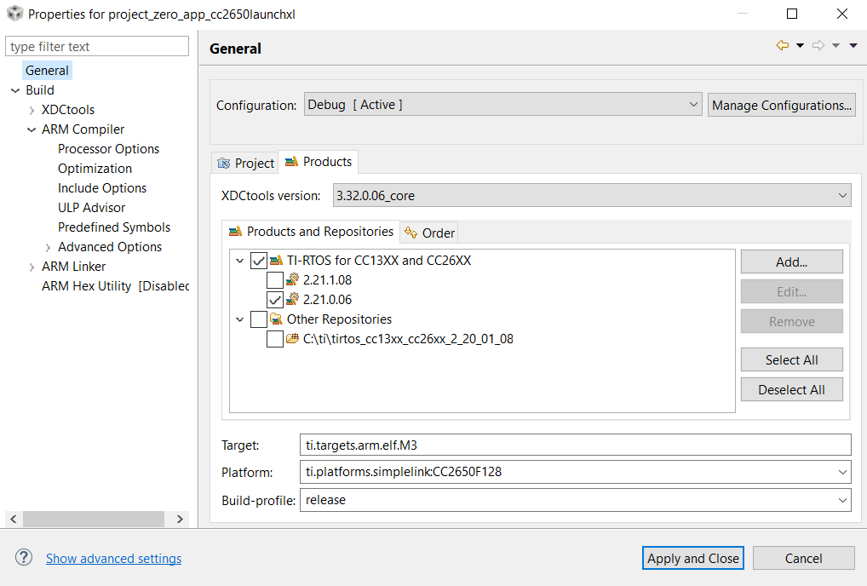Screen dimensions: 867x586
Task: Click the Add... button
Action: [x=792, y=262]
